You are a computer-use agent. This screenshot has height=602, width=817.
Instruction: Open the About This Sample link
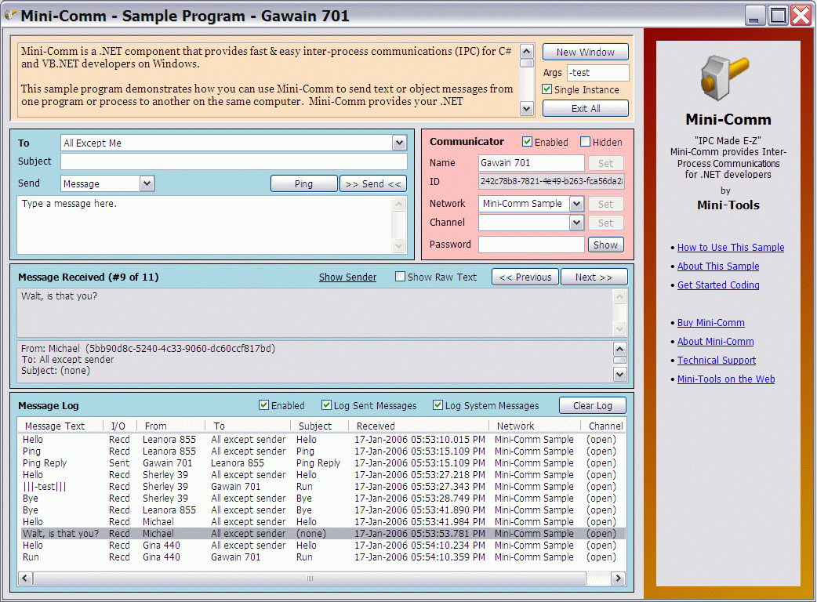[x=718, y=266]
